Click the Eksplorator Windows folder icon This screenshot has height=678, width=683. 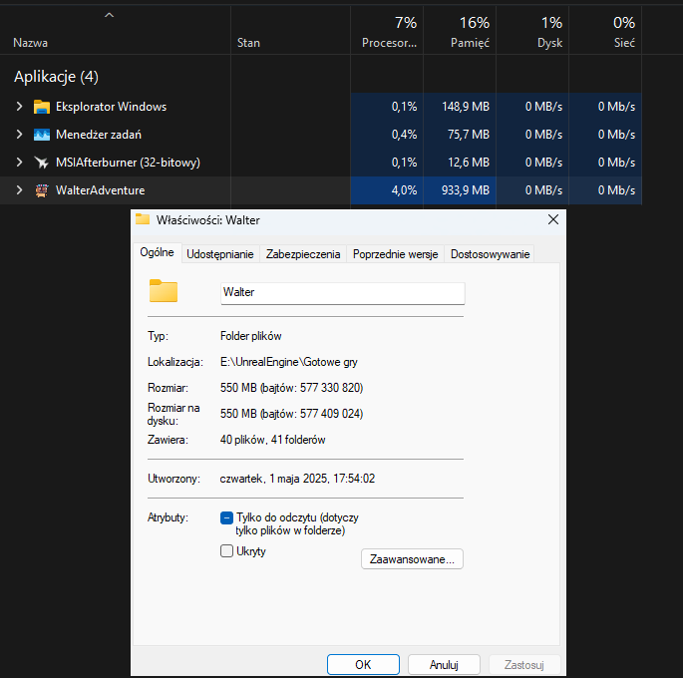[x=42, y=107]
